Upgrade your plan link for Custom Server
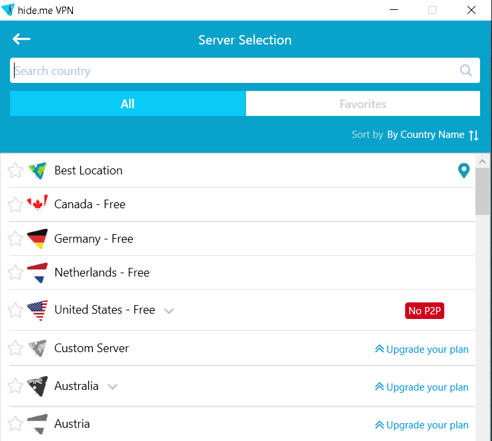This screenshot has height=441, width=492. 422,349
